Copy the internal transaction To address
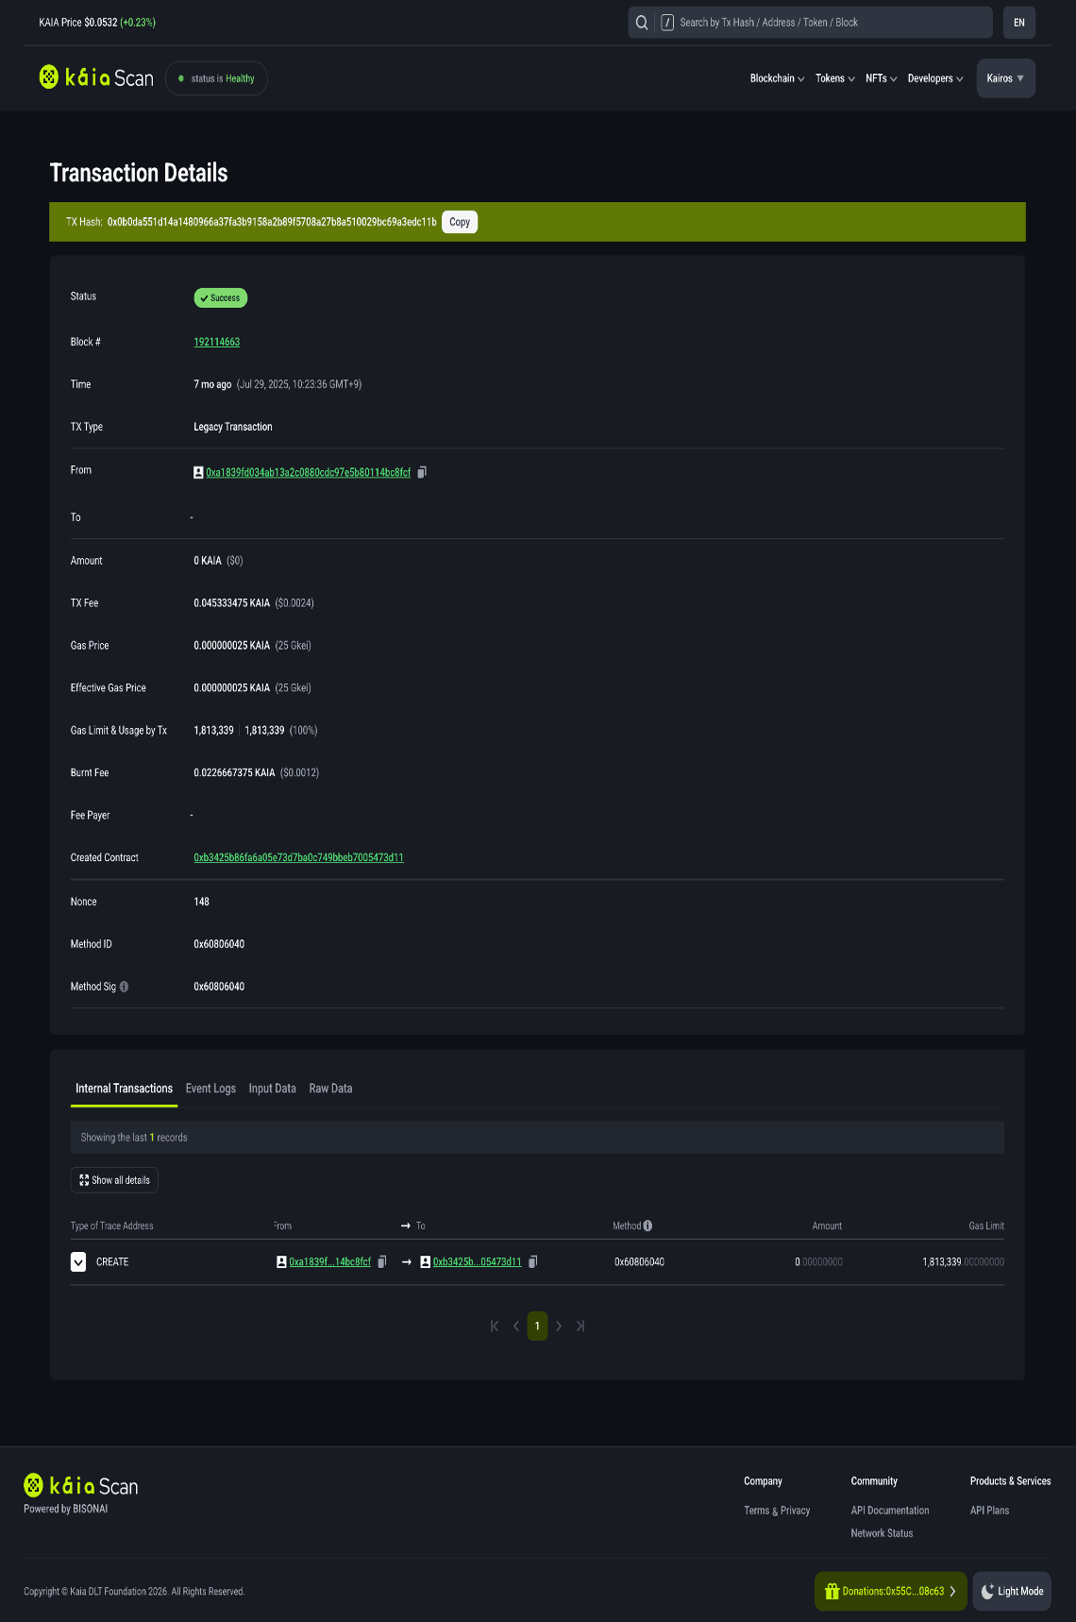 tap(533, 1262)
